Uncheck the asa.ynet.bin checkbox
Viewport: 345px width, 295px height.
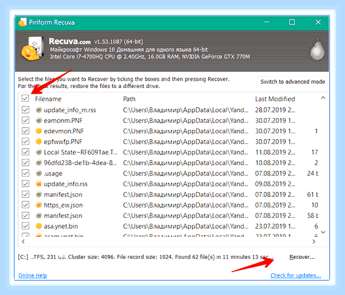tap(26, 226)
